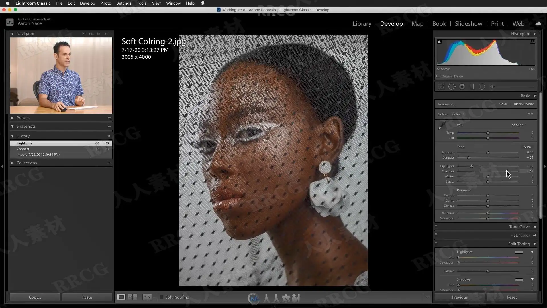
Task: Expand the Tone Curve panel
Action: click(534, 227)
